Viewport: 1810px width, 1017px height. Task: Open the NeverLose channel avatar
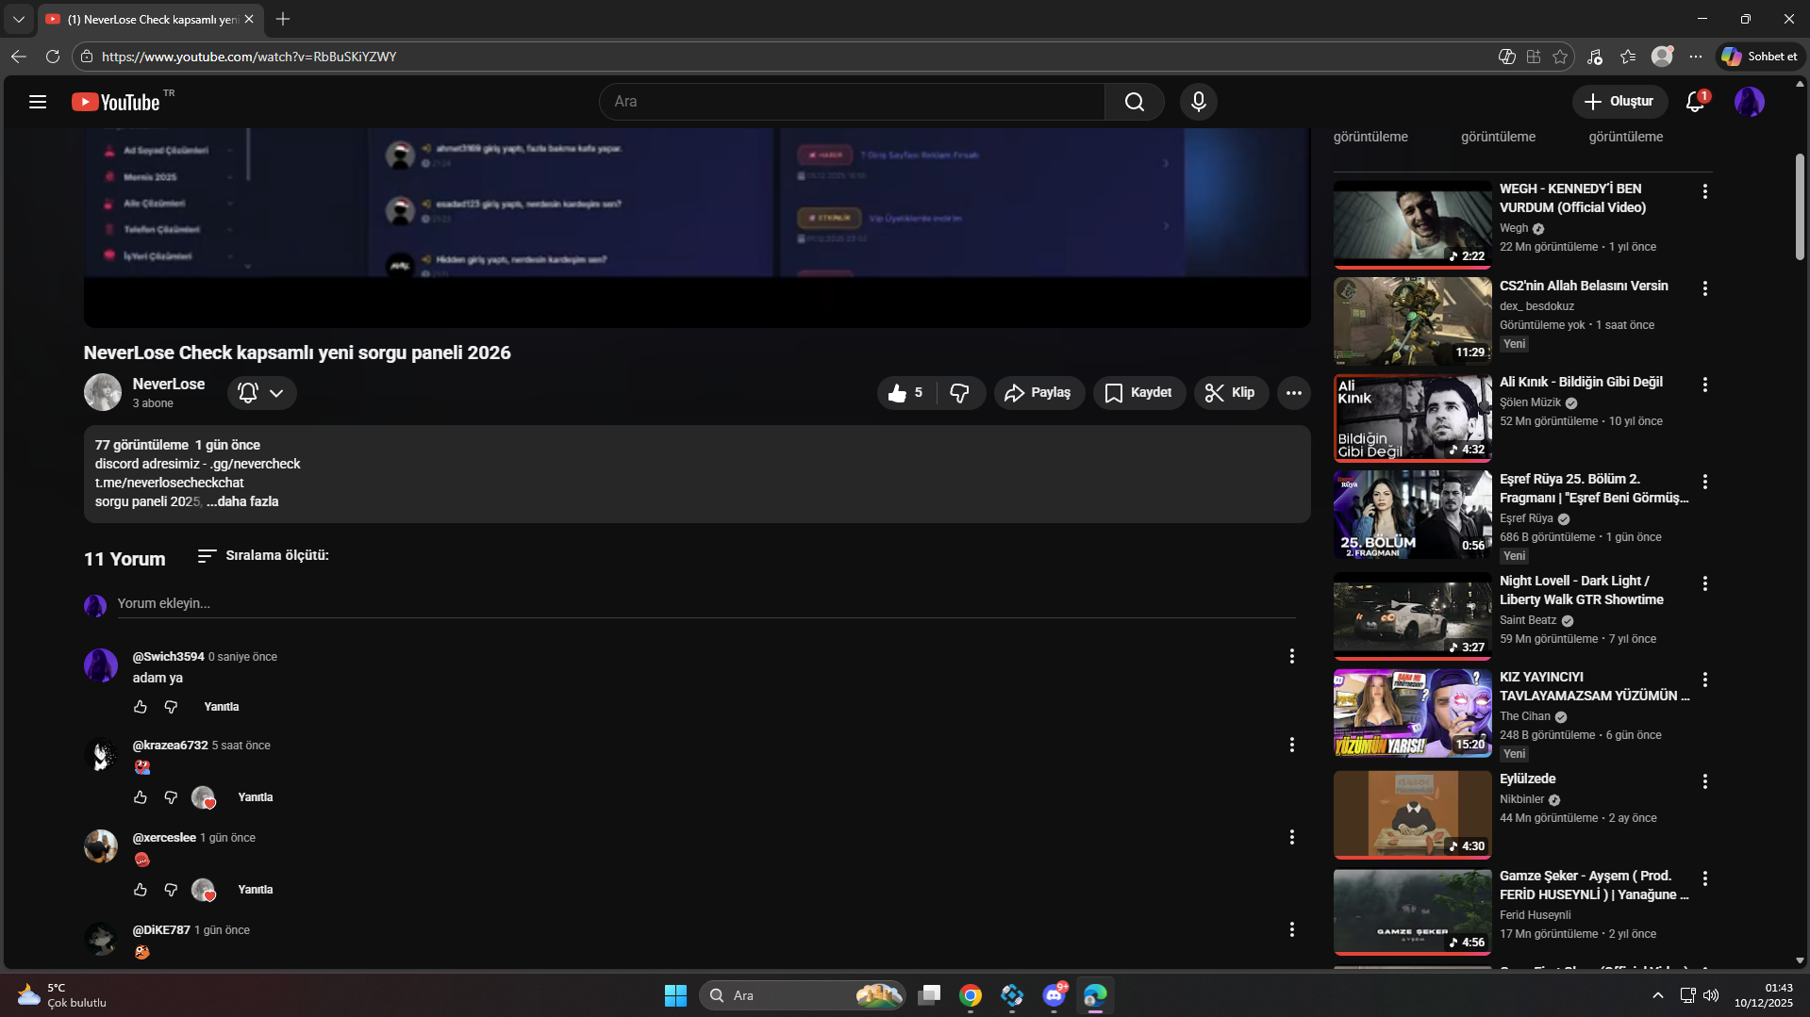coord(103,392)
